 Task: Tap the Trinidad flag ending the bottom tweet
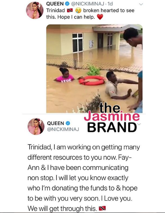pyautogui.click(x=102, y=208)
